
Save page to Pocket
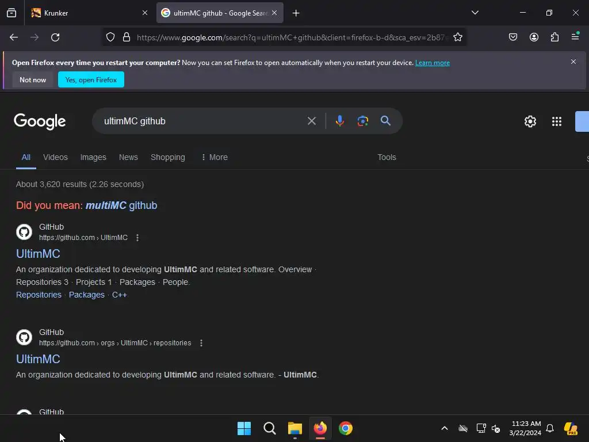point(513,37)
